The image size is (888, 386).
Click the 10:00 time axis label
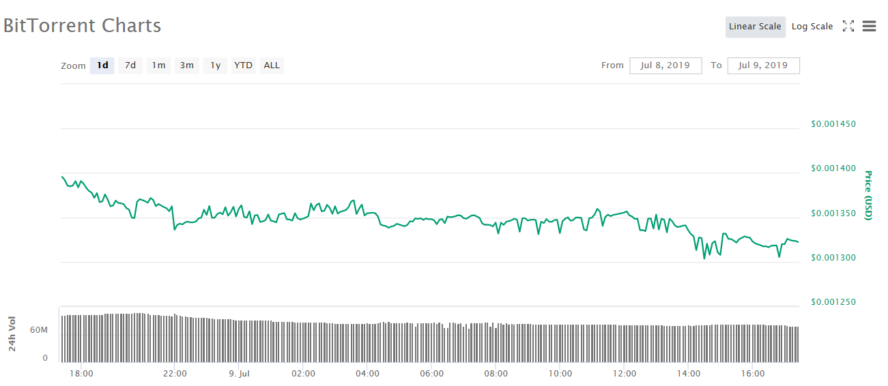560,373
